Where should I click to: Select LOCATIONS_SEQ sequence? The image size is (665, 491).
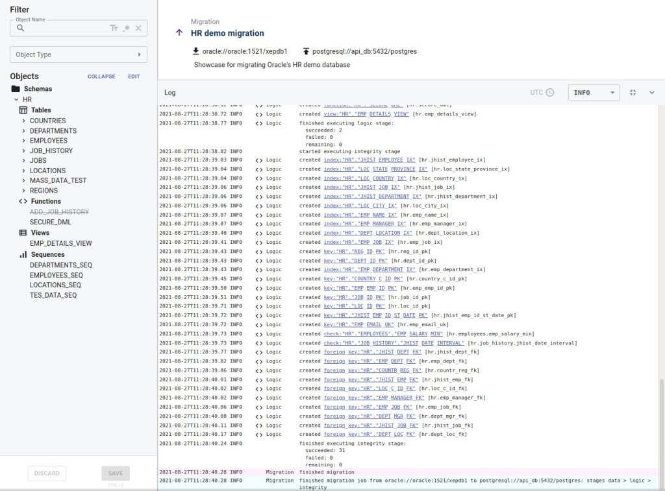[55, 285]
